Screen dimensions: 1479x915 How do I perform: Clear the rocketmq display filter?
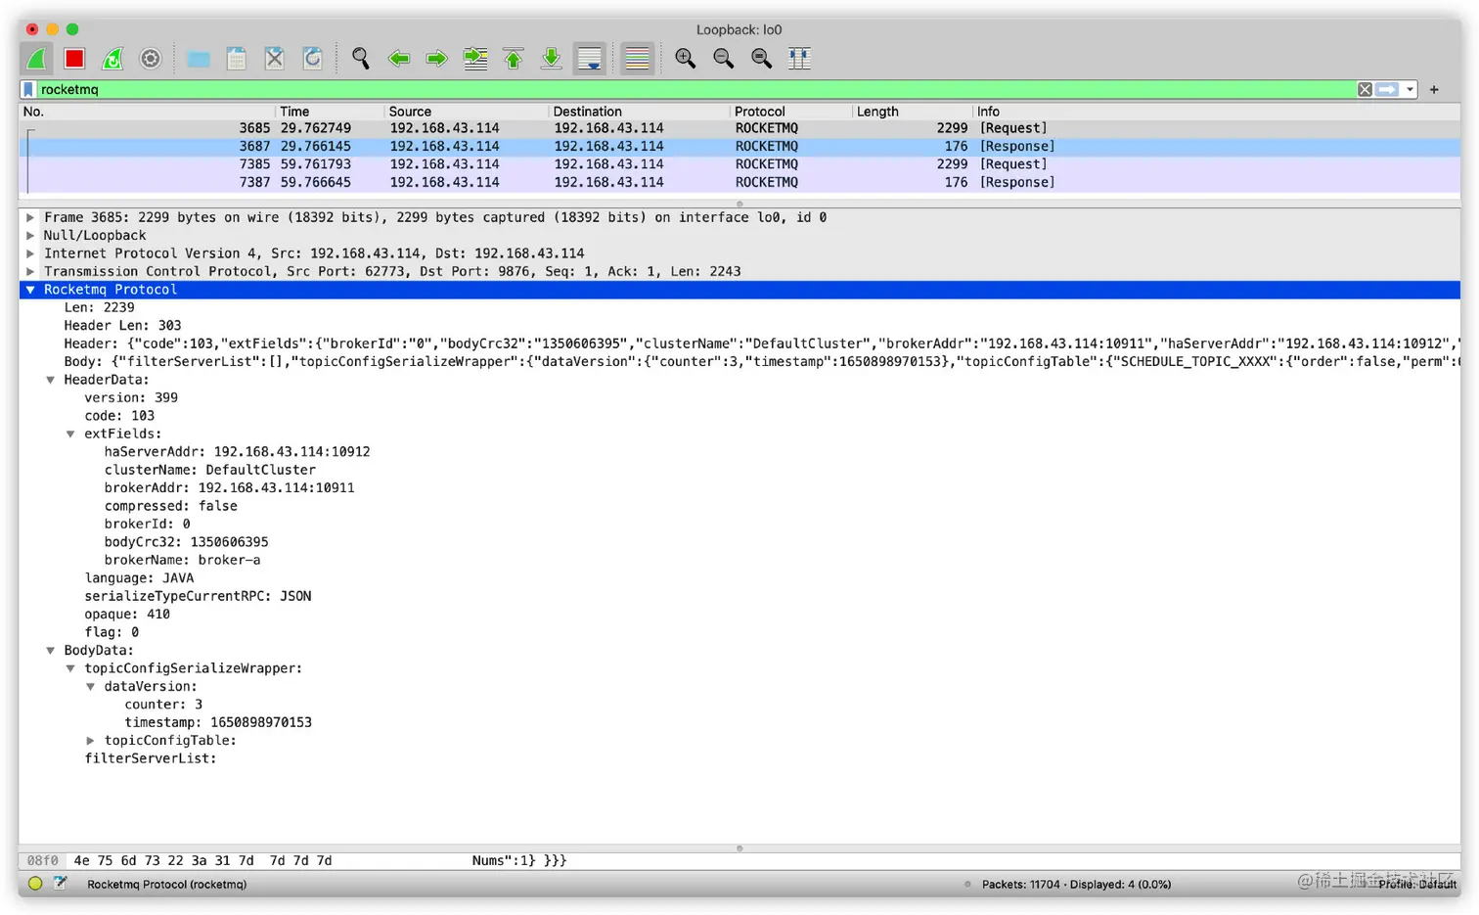pyautogui.click(x=1365, y=89)
